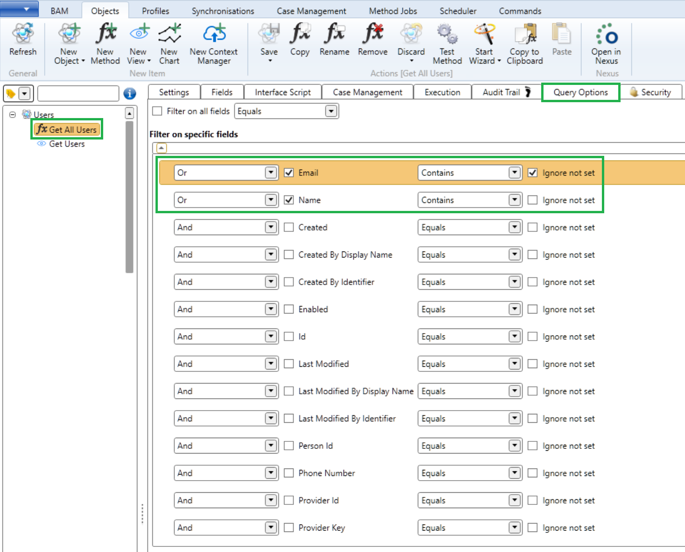Click the Save dropdown arrow below Save
Screen dimensions: 685x552
269,61
